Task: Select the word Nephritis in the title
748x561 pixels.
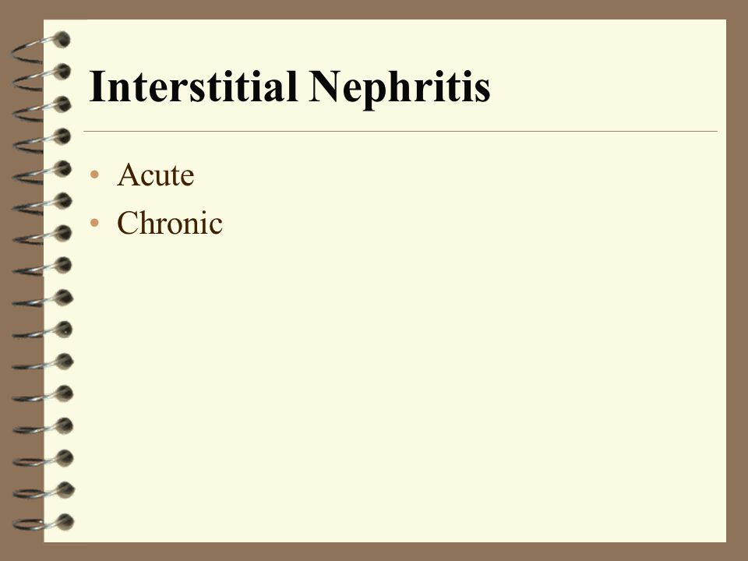Action: (400, 90)
